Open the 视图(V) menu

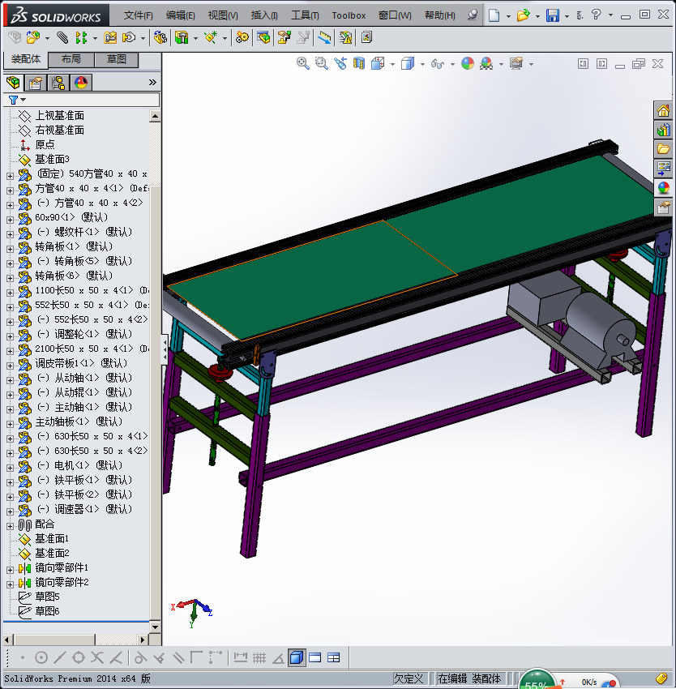pos(223,15)
